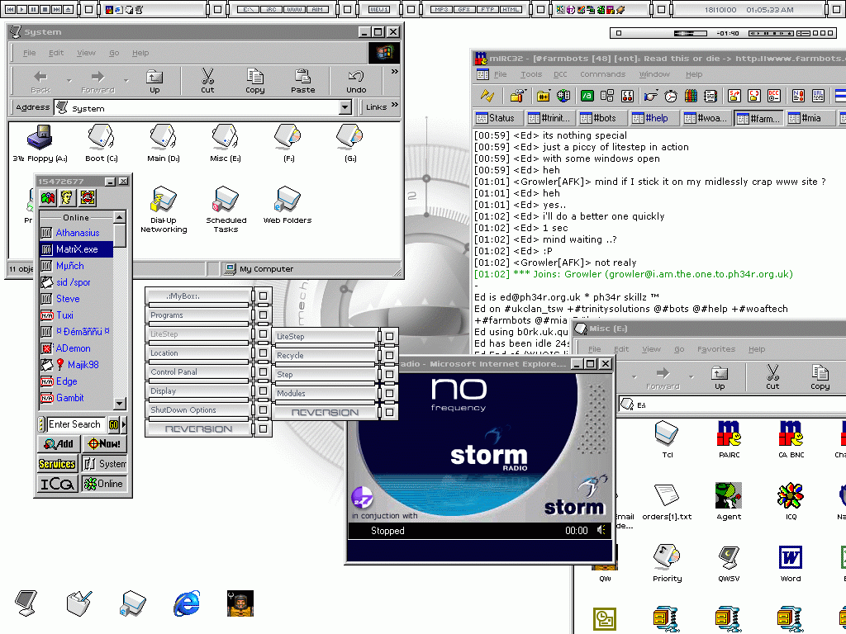Viewport: 846px width, 634px height.
Task: Click the ICQ Services button
Action: [57, 464]
